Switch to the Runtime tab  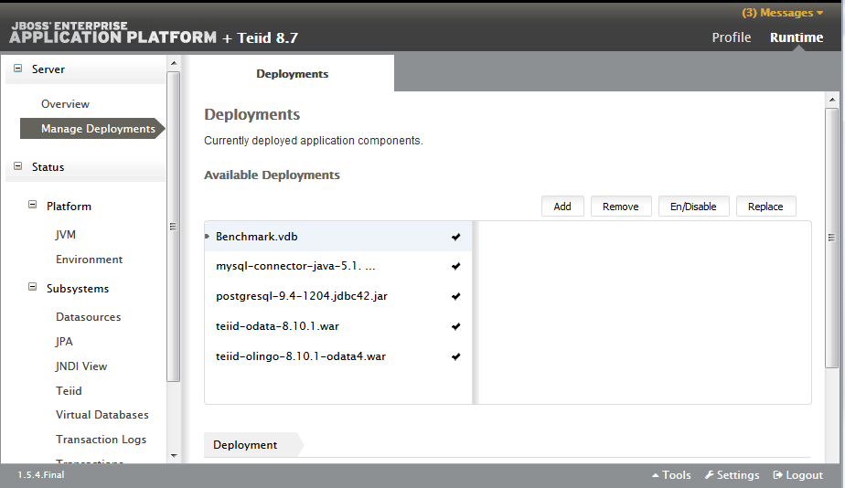coord(797,37)
